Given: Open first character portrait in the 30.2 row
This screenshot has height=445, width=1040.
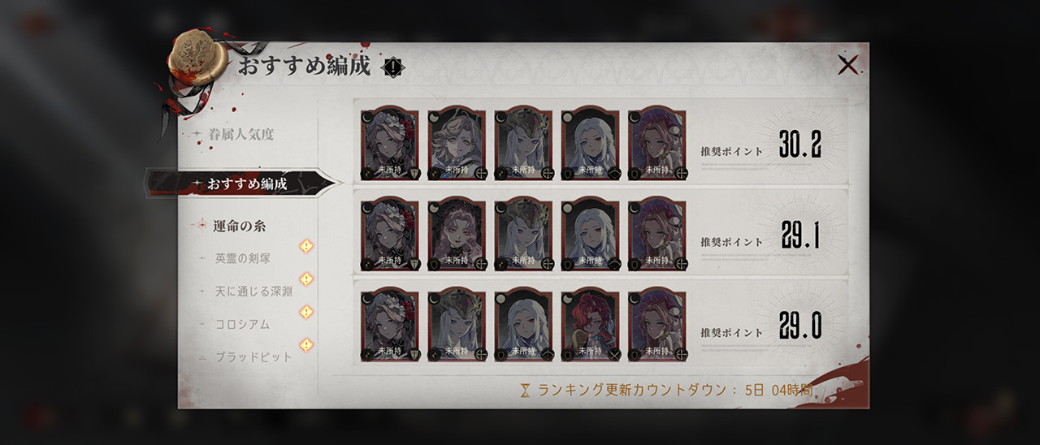Looking at the screenshot, I should click(390, 143).
